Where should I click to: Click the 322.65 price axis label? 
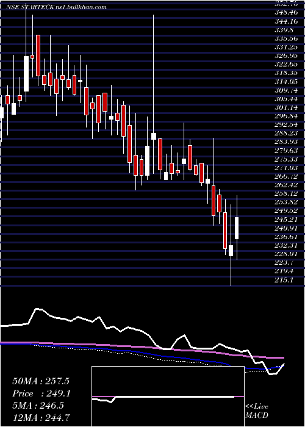(285, 65)
